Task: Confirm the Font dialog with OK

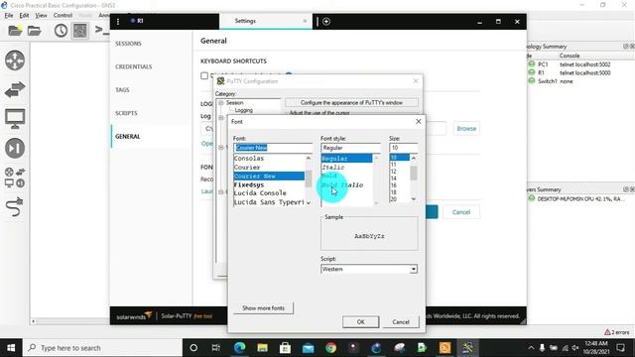Action: pos(361,321)
